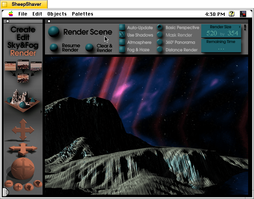Select the 360° Panorama radio button
The height and width of the screenshot is (199, 254).
point(160,42)
